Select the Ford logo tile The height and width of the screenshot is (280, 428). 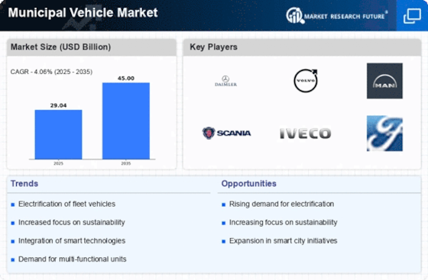[384, 134]
